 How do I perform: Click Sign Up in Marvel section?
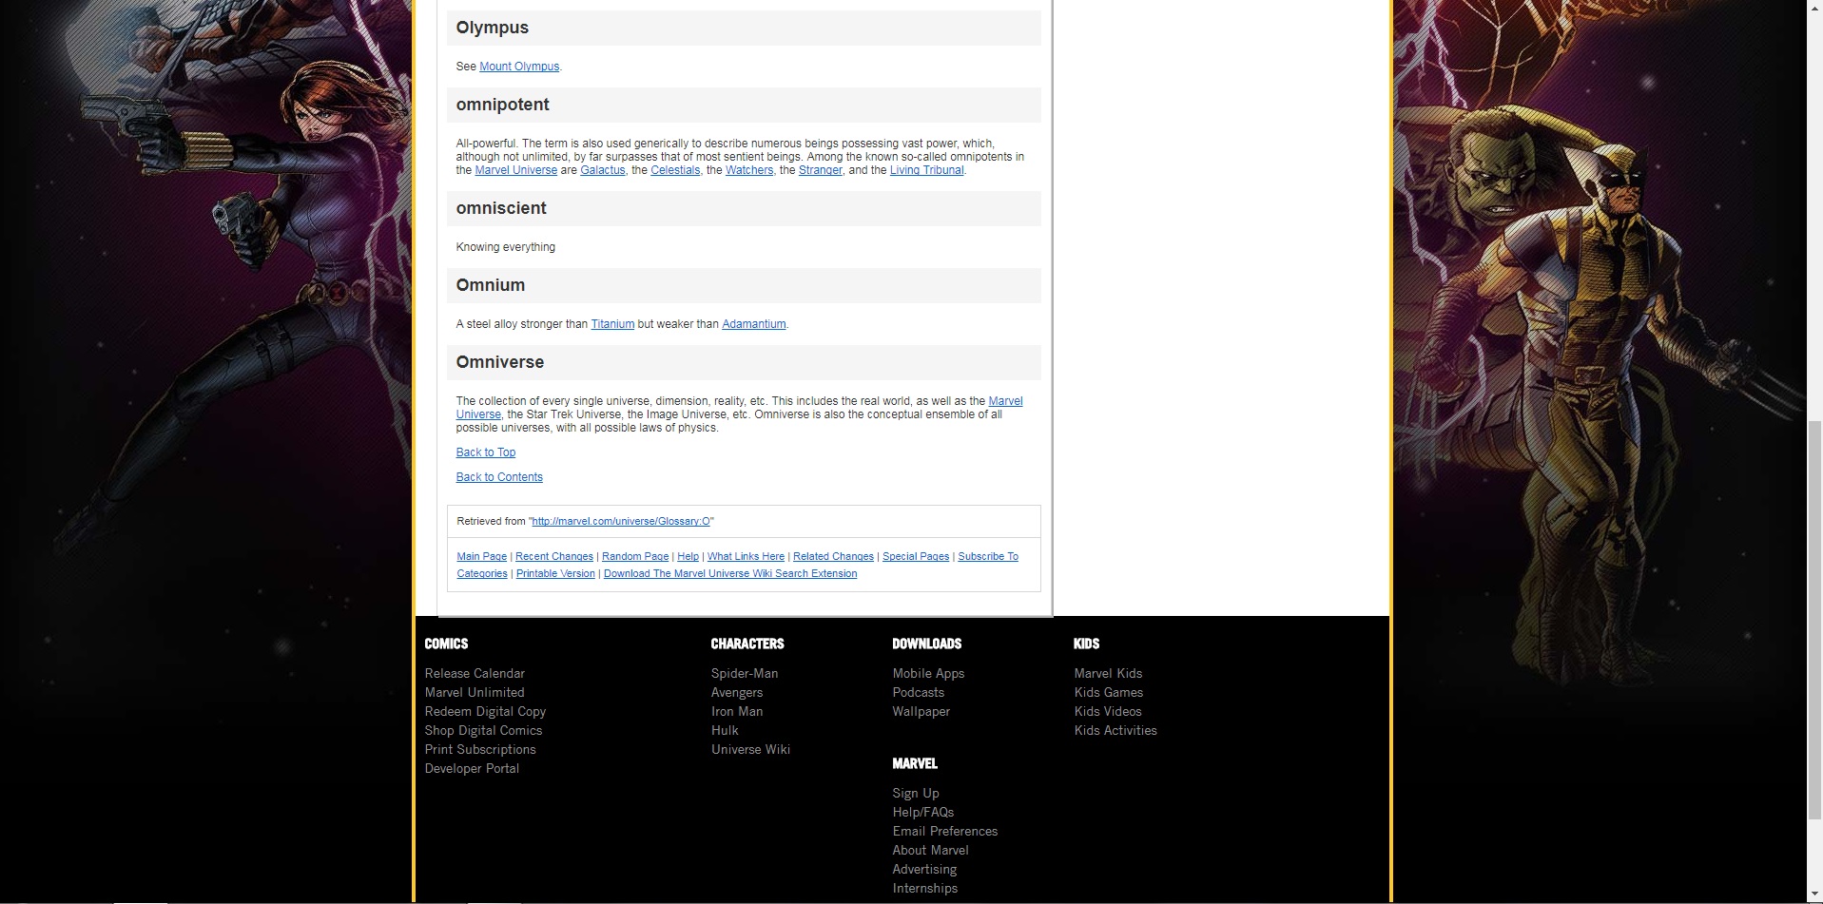click(x=916, y=793)
